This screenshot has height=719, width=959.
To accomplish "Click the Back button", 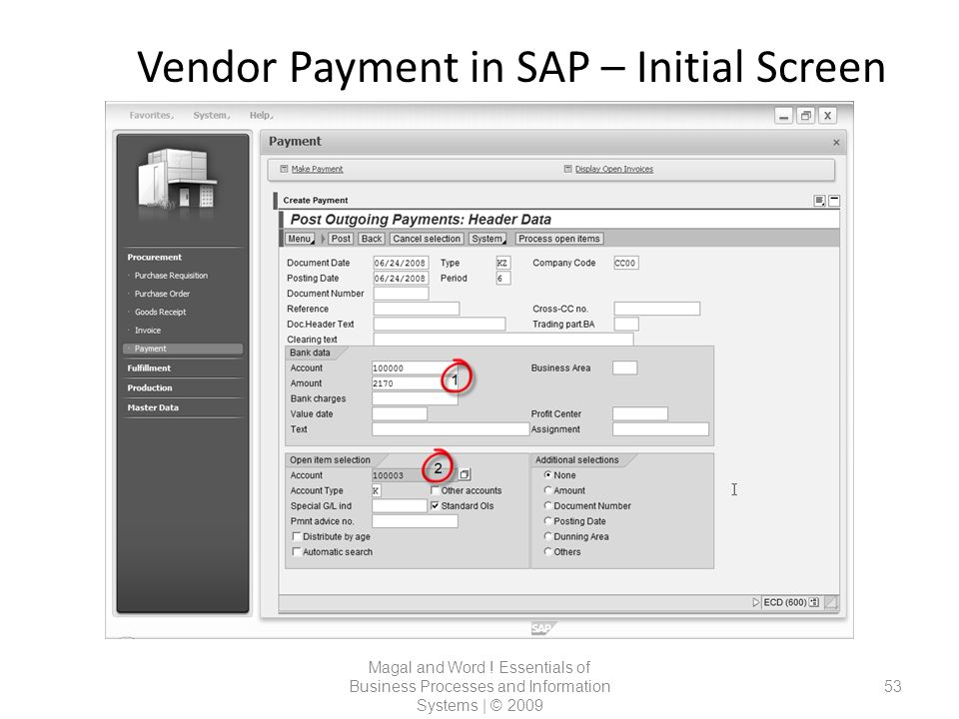I will pyautogui.click(x=372, y=239).
